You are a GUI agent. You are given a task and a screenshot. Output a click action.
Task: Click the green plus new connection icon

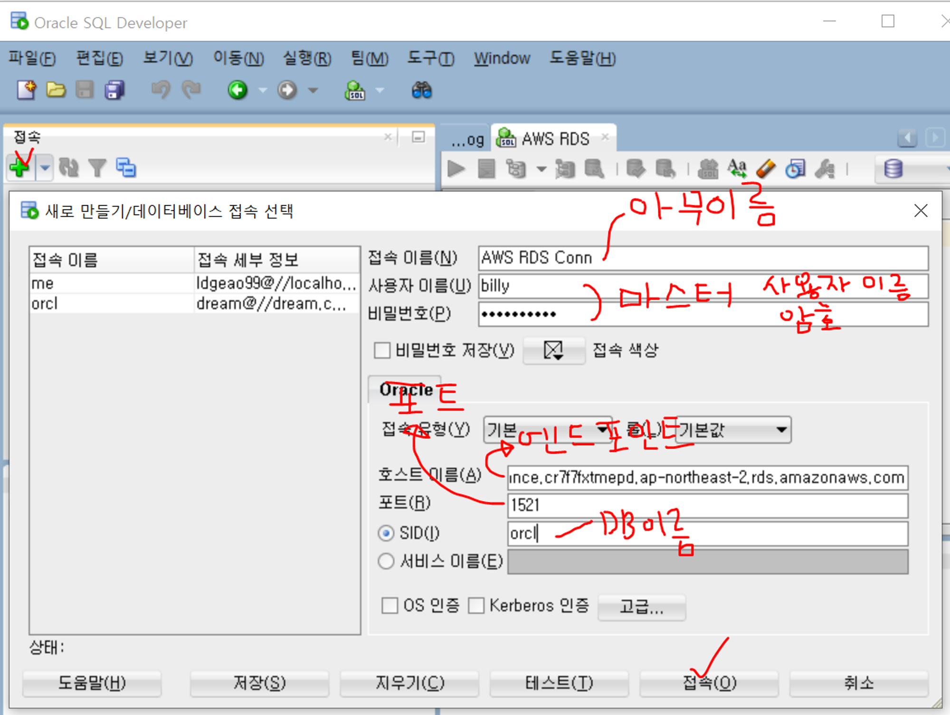point(20,168)
